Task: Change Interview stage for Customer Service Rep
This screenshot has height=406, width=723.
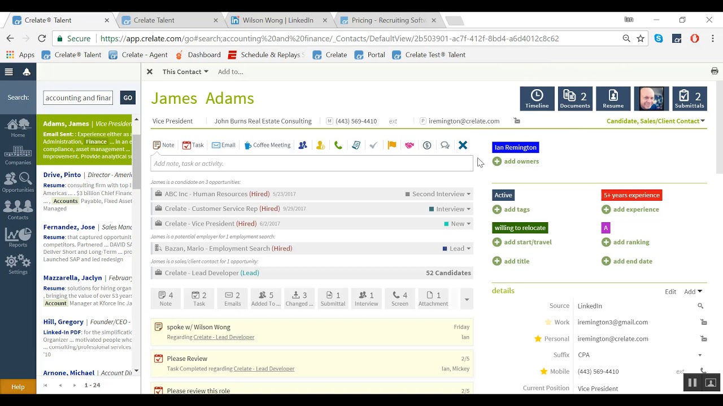Action: point(450,209)
